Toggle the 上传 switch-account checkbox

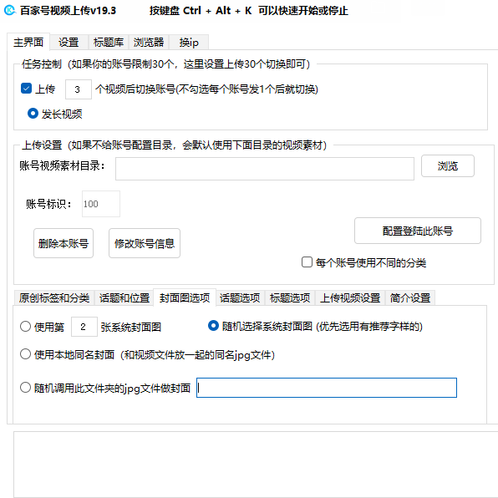(27, 89)
